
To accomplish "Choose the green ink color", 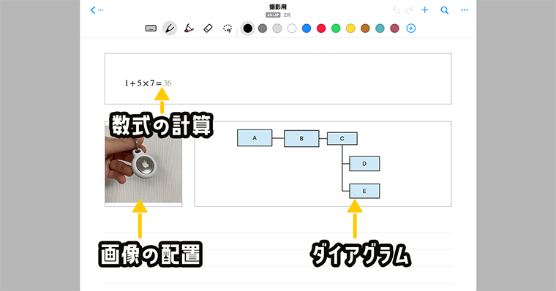I will (336, 29).
